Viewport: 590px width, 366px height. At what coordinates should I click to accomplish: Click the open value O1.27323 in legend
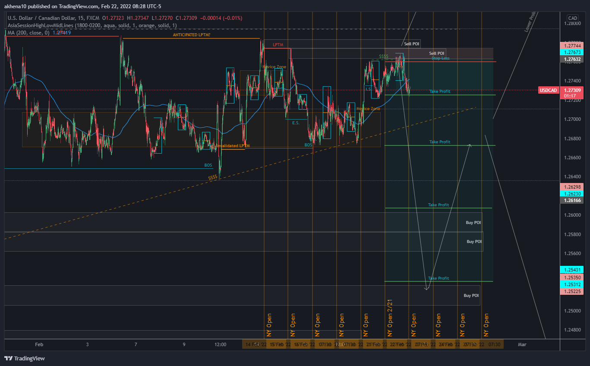point(114,18)
